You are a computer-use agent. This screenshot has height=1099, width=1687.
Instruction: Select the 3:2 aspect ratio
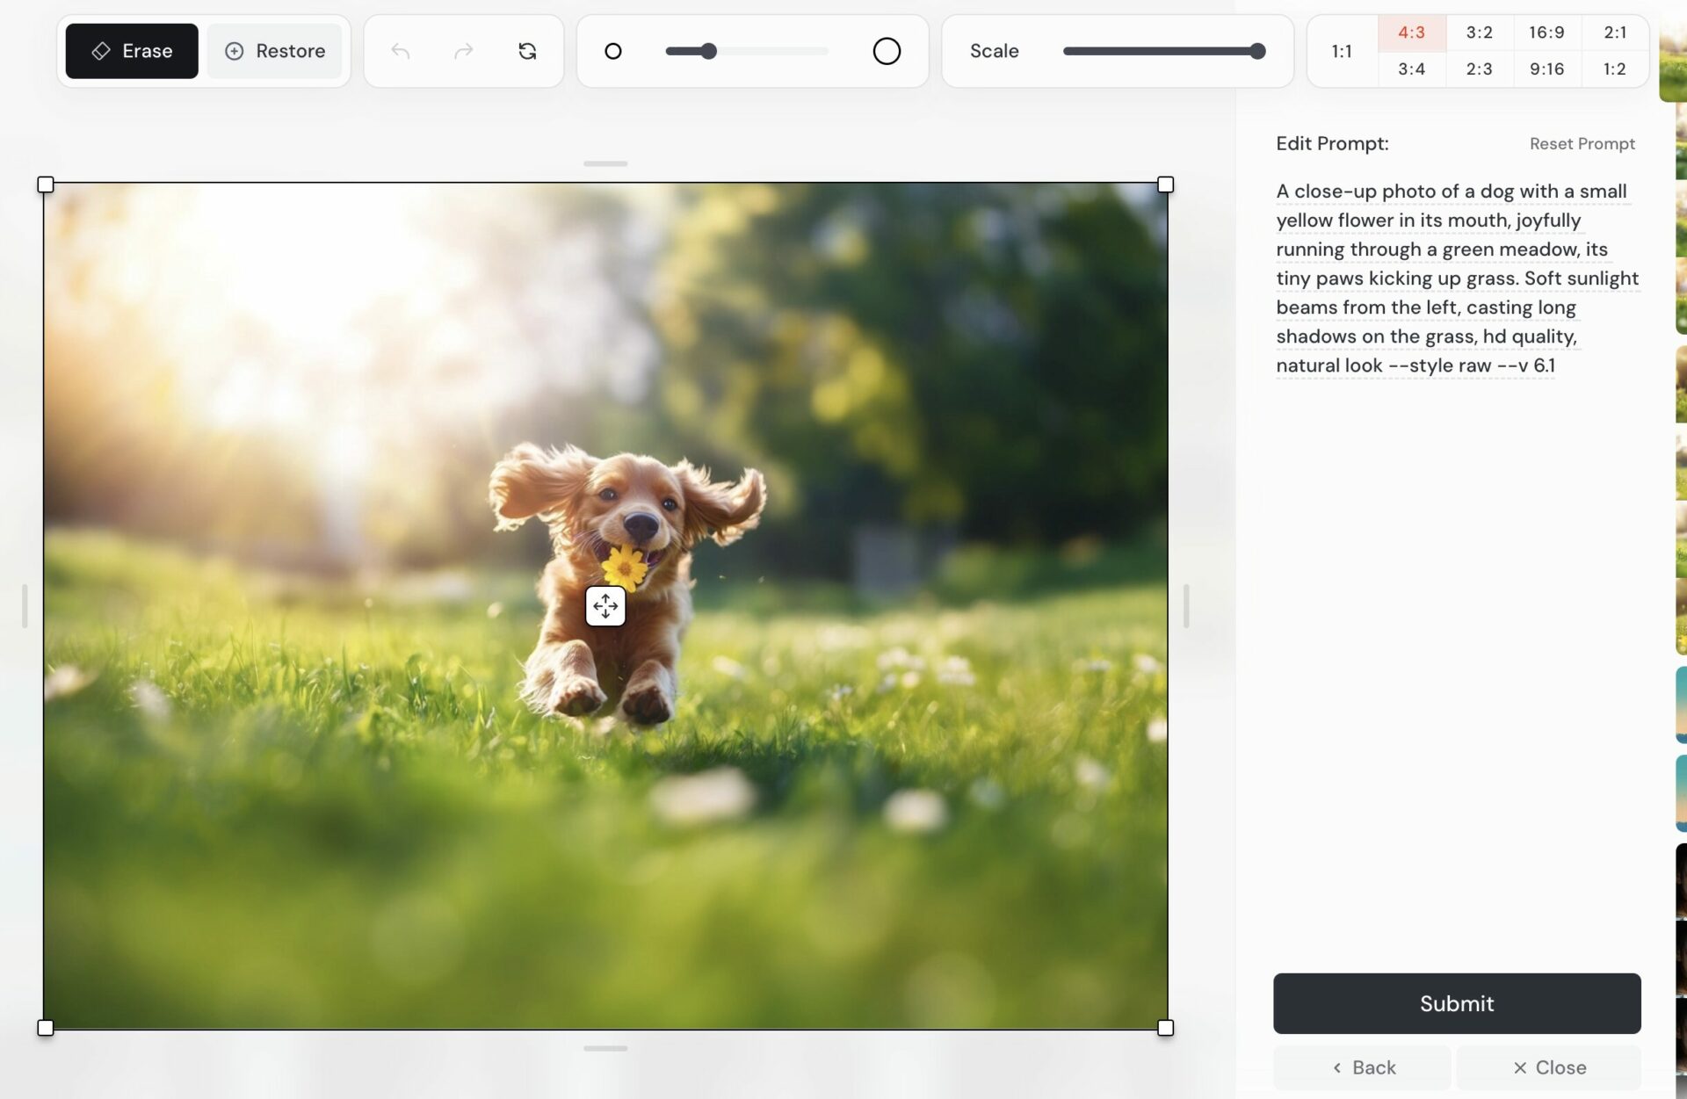pos(1480,33)
